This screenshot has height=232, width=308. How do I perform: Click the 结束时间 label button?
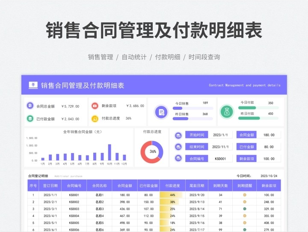click(197, 147)
